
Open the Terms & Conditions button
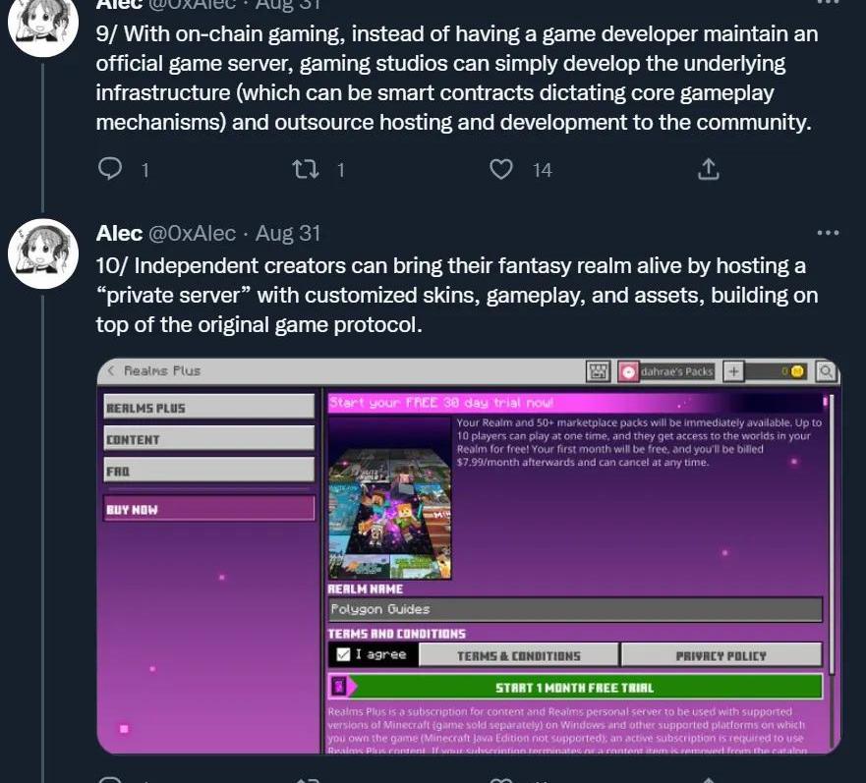point(519,655)
